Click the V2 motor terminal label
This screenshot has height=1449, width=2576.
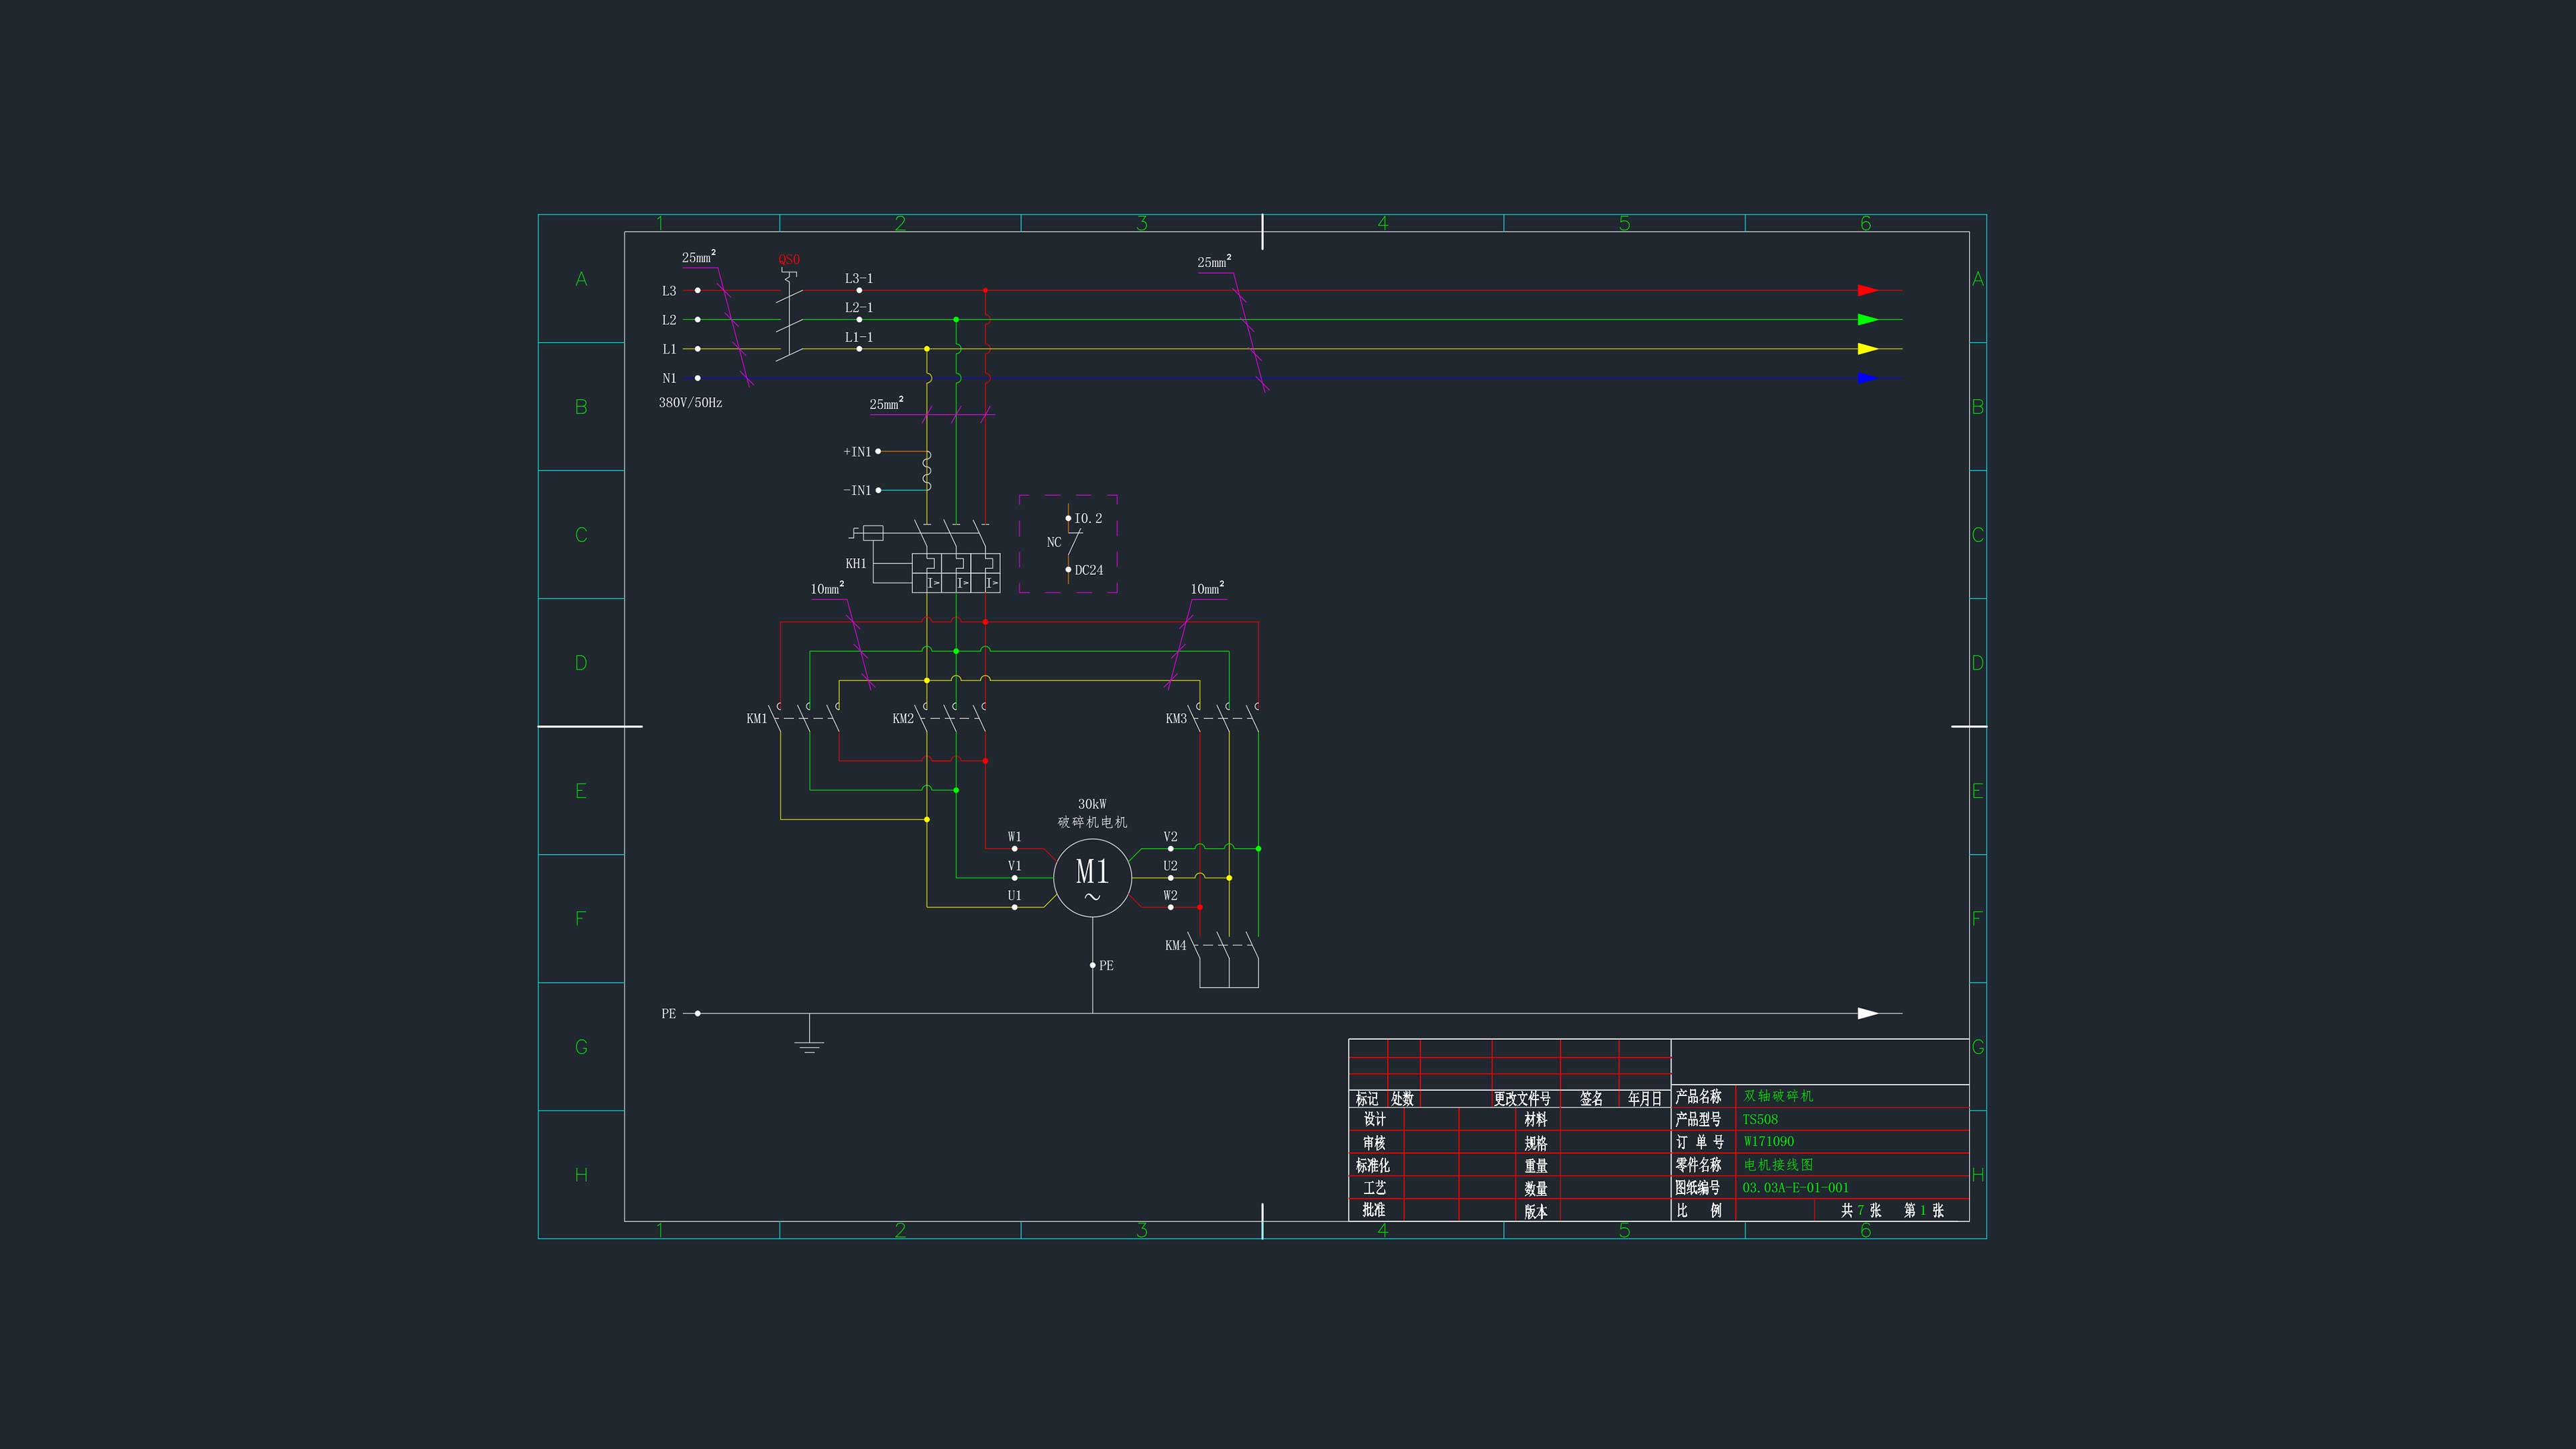click(x=1170, y=837)
